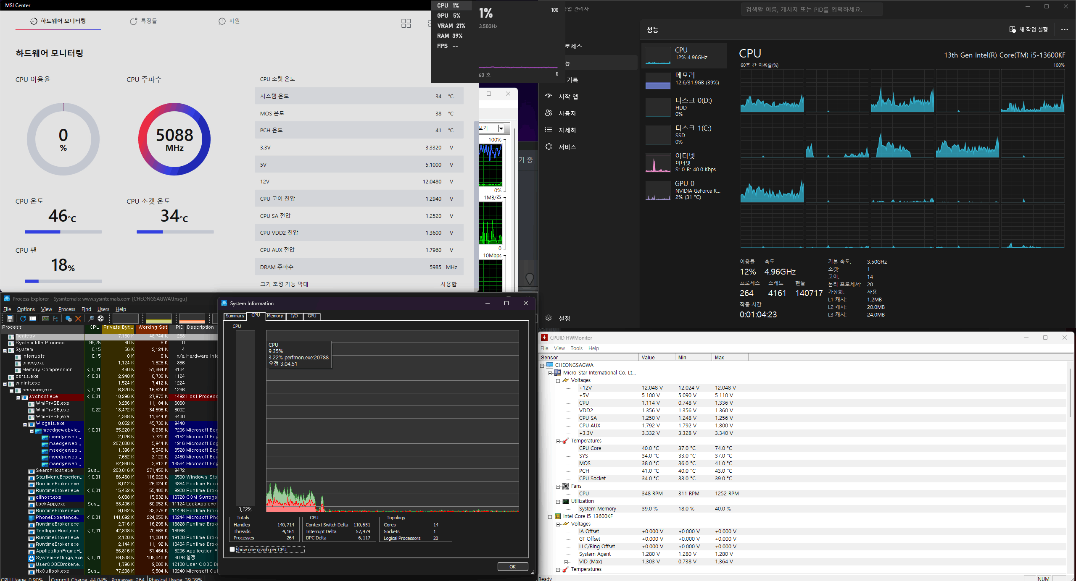Click the Save icon in Process Explorer toolbar

(x=10, y=319)
